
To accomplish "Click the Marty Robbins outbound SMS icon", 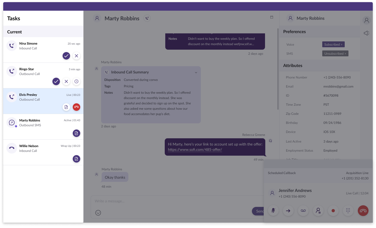I will point(12,123).
